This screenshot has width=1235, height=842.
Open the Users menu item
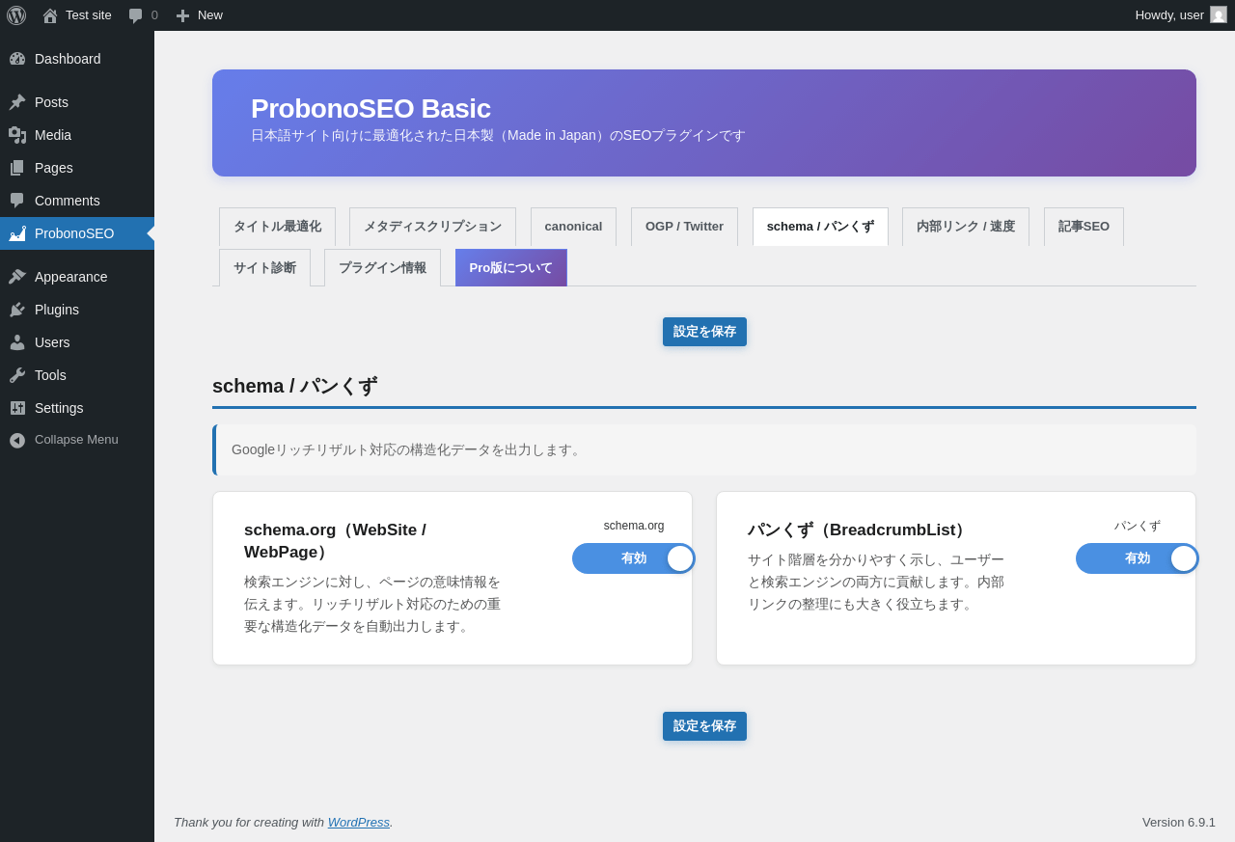(x=52, y=342)
